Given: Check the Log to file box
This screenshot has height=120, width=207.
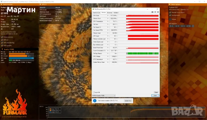Looking at the screenshot, I should 94,92.
